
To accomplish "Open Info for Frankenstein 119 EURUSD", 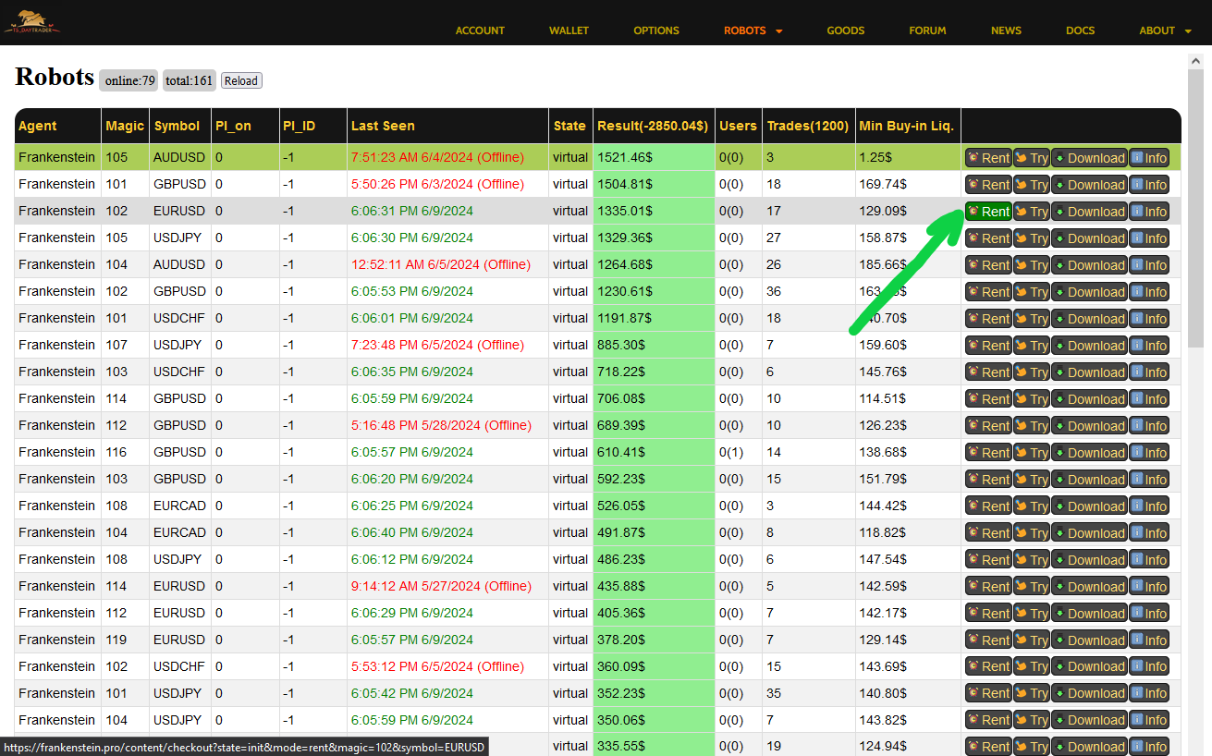I will point(1149,640).
